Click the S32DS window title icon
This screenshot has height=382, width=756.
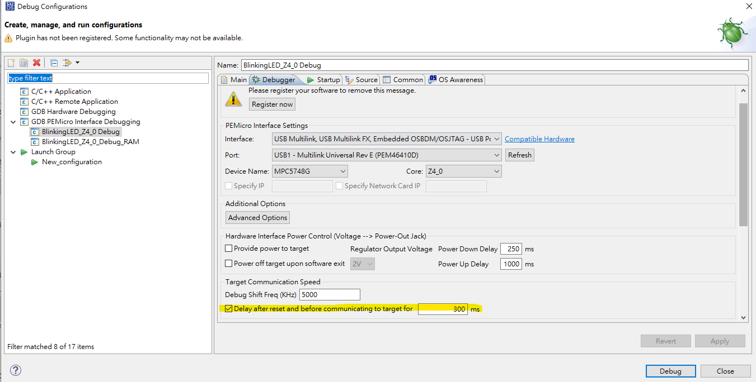tap(10, 7)
